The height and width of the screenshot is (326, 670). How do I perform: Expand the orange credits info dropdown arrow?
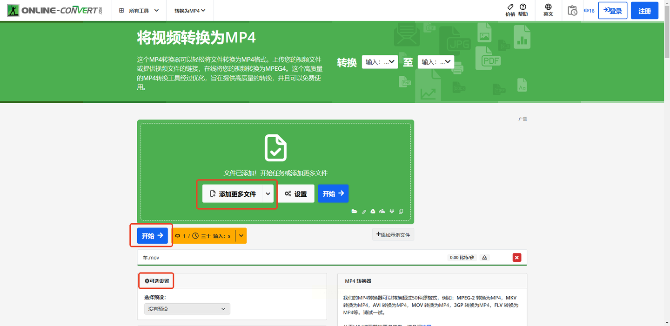[241, 236]
